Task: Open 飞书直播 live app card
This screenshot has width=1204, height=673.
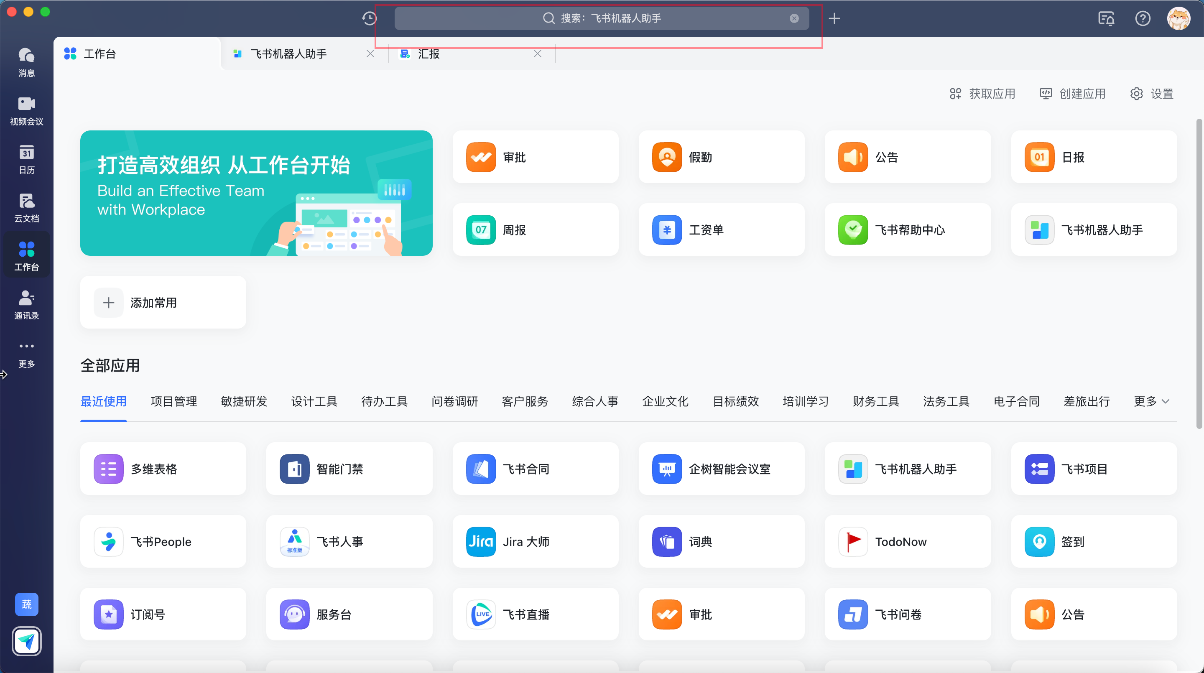Action: point(535,614)
